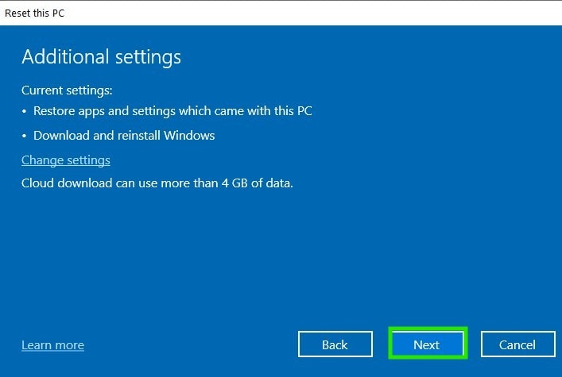Go back using the Back button
Image resolution: width=562 pixels, height=377 pixels.
(335, 344)
